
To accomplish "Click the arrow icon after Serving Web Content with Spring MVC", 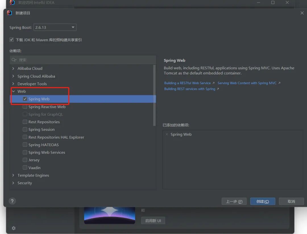I will coord(279,83).
